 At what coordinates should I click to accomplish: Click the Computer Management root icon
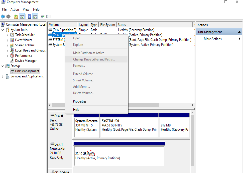coord(3,24)
